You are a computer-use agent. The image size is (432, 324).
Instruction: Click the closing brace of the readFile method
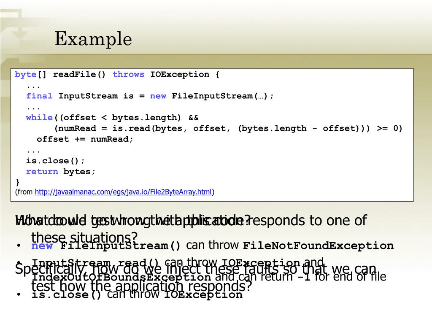[18, 182]
